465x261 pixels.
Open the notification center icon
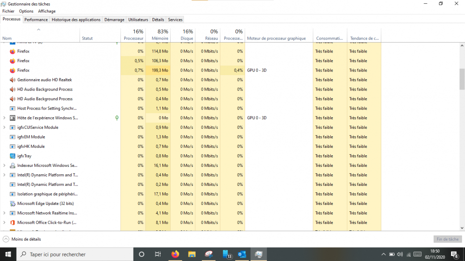pyautogui.click(x=454, y=254)
